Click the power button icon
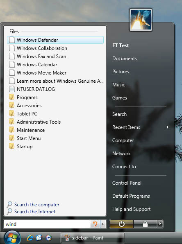Image resolution: width=182 pixels, height=244 pixels. 121,224
